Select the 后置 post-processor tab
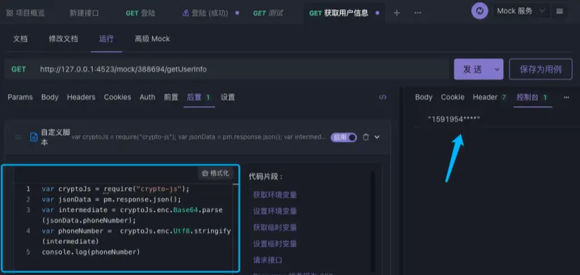This screenshot has height=275, width=580. 199,97
